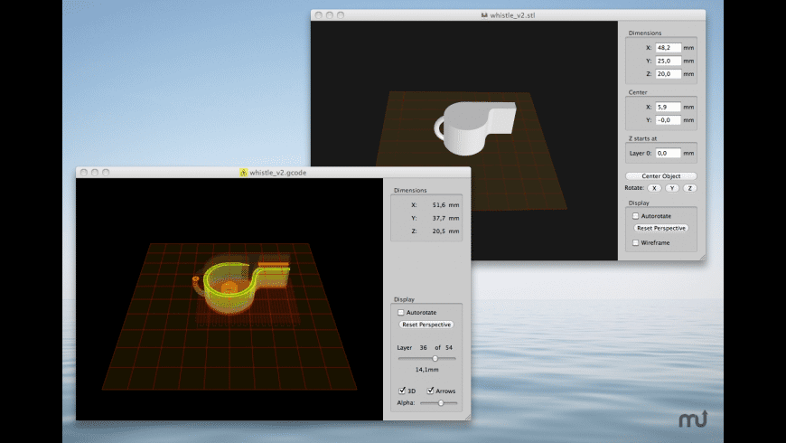Zoom the whistle_v2.stl window
Viewport: 786px width, 443px height.
pos(341,15)
